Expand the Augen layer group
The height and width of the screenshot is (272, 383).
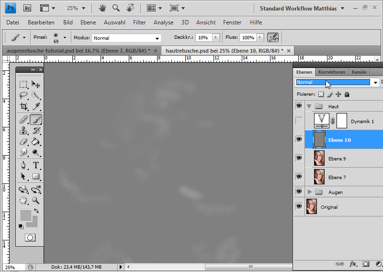click(x=310, y=192)
